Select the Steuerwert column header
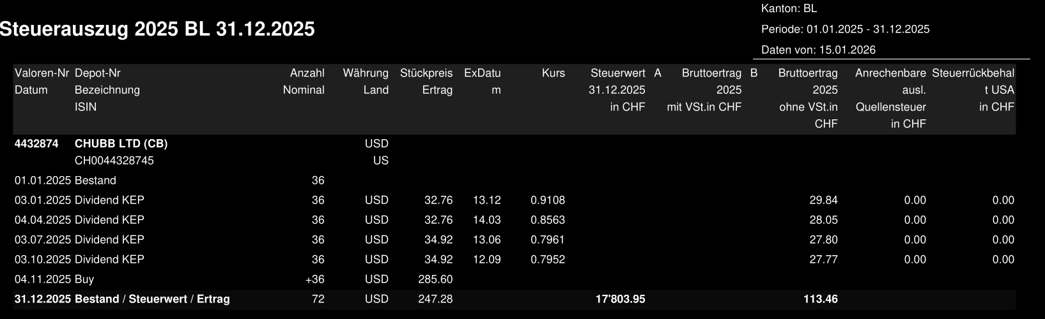Image resolution: width=1045 pixels, height=319 pixels. point(617,73)
